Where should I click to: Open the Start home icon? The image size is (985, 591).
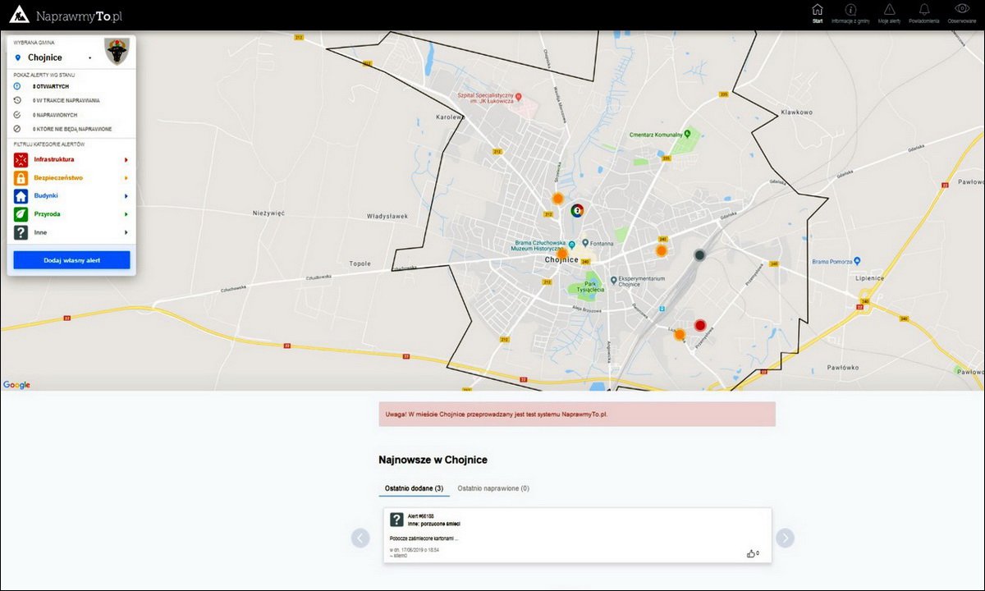(x=817, y=11)
